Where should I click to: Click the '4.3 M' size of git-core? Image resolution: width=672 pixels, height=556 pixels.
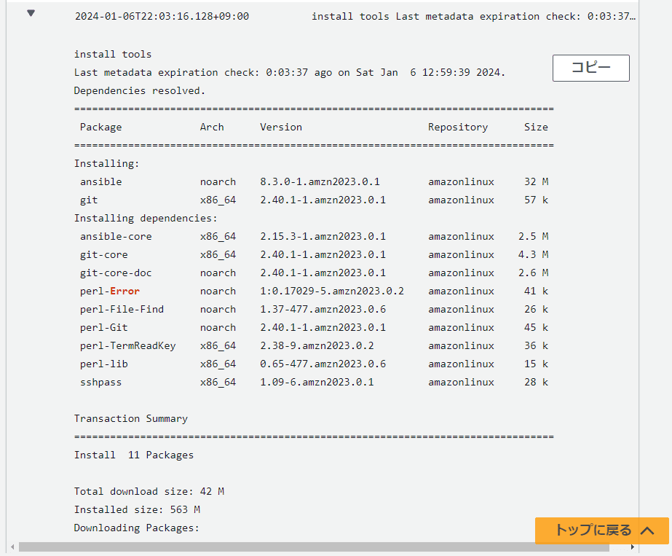(533, 255)
